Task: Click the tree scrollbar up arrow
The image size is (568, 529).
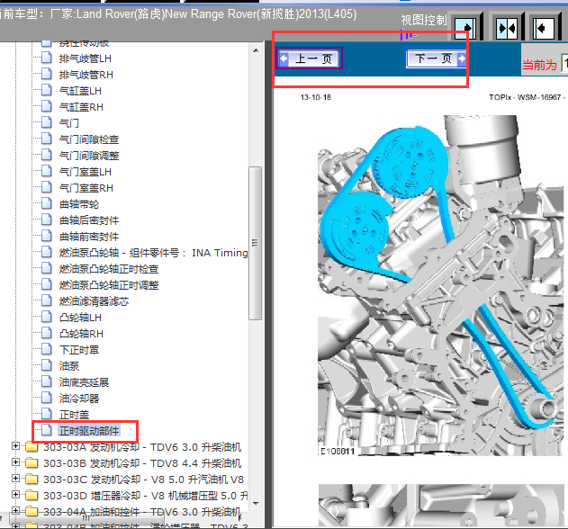Action: [x=256, y=50]
